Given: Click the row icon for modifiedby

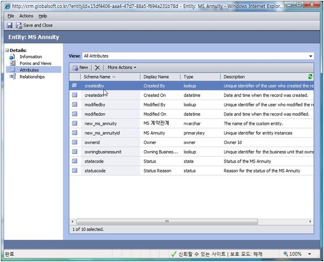Looking at the screenshot, I should [75, 104].
